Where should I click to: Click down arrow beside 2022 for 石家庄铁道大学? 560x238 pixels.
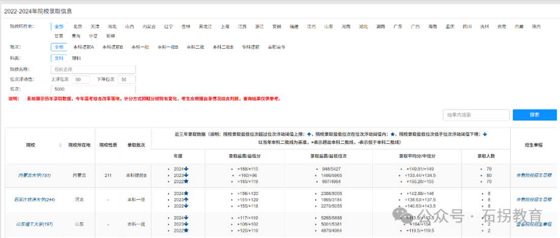tap(186, 206)
